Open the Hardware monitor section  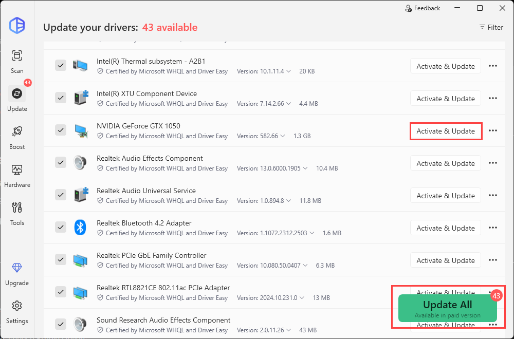pyautogui.click(x=17, y=175)
